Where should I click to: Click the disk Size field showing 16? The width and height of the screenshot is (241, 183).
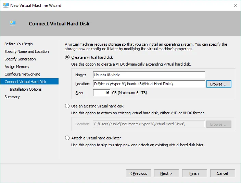[101, 93]
